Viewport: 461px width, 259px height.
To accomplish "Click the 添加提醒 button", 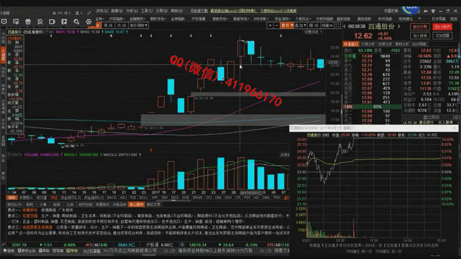I will (x=443, y=36).
